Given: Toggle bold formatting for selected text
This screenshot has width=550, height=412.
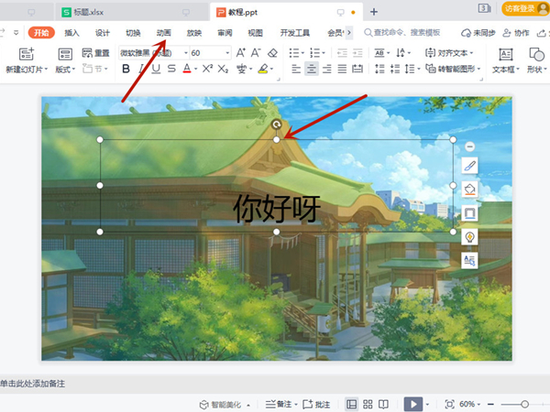Looking at the screenshot, I should (x=126, y=69).
